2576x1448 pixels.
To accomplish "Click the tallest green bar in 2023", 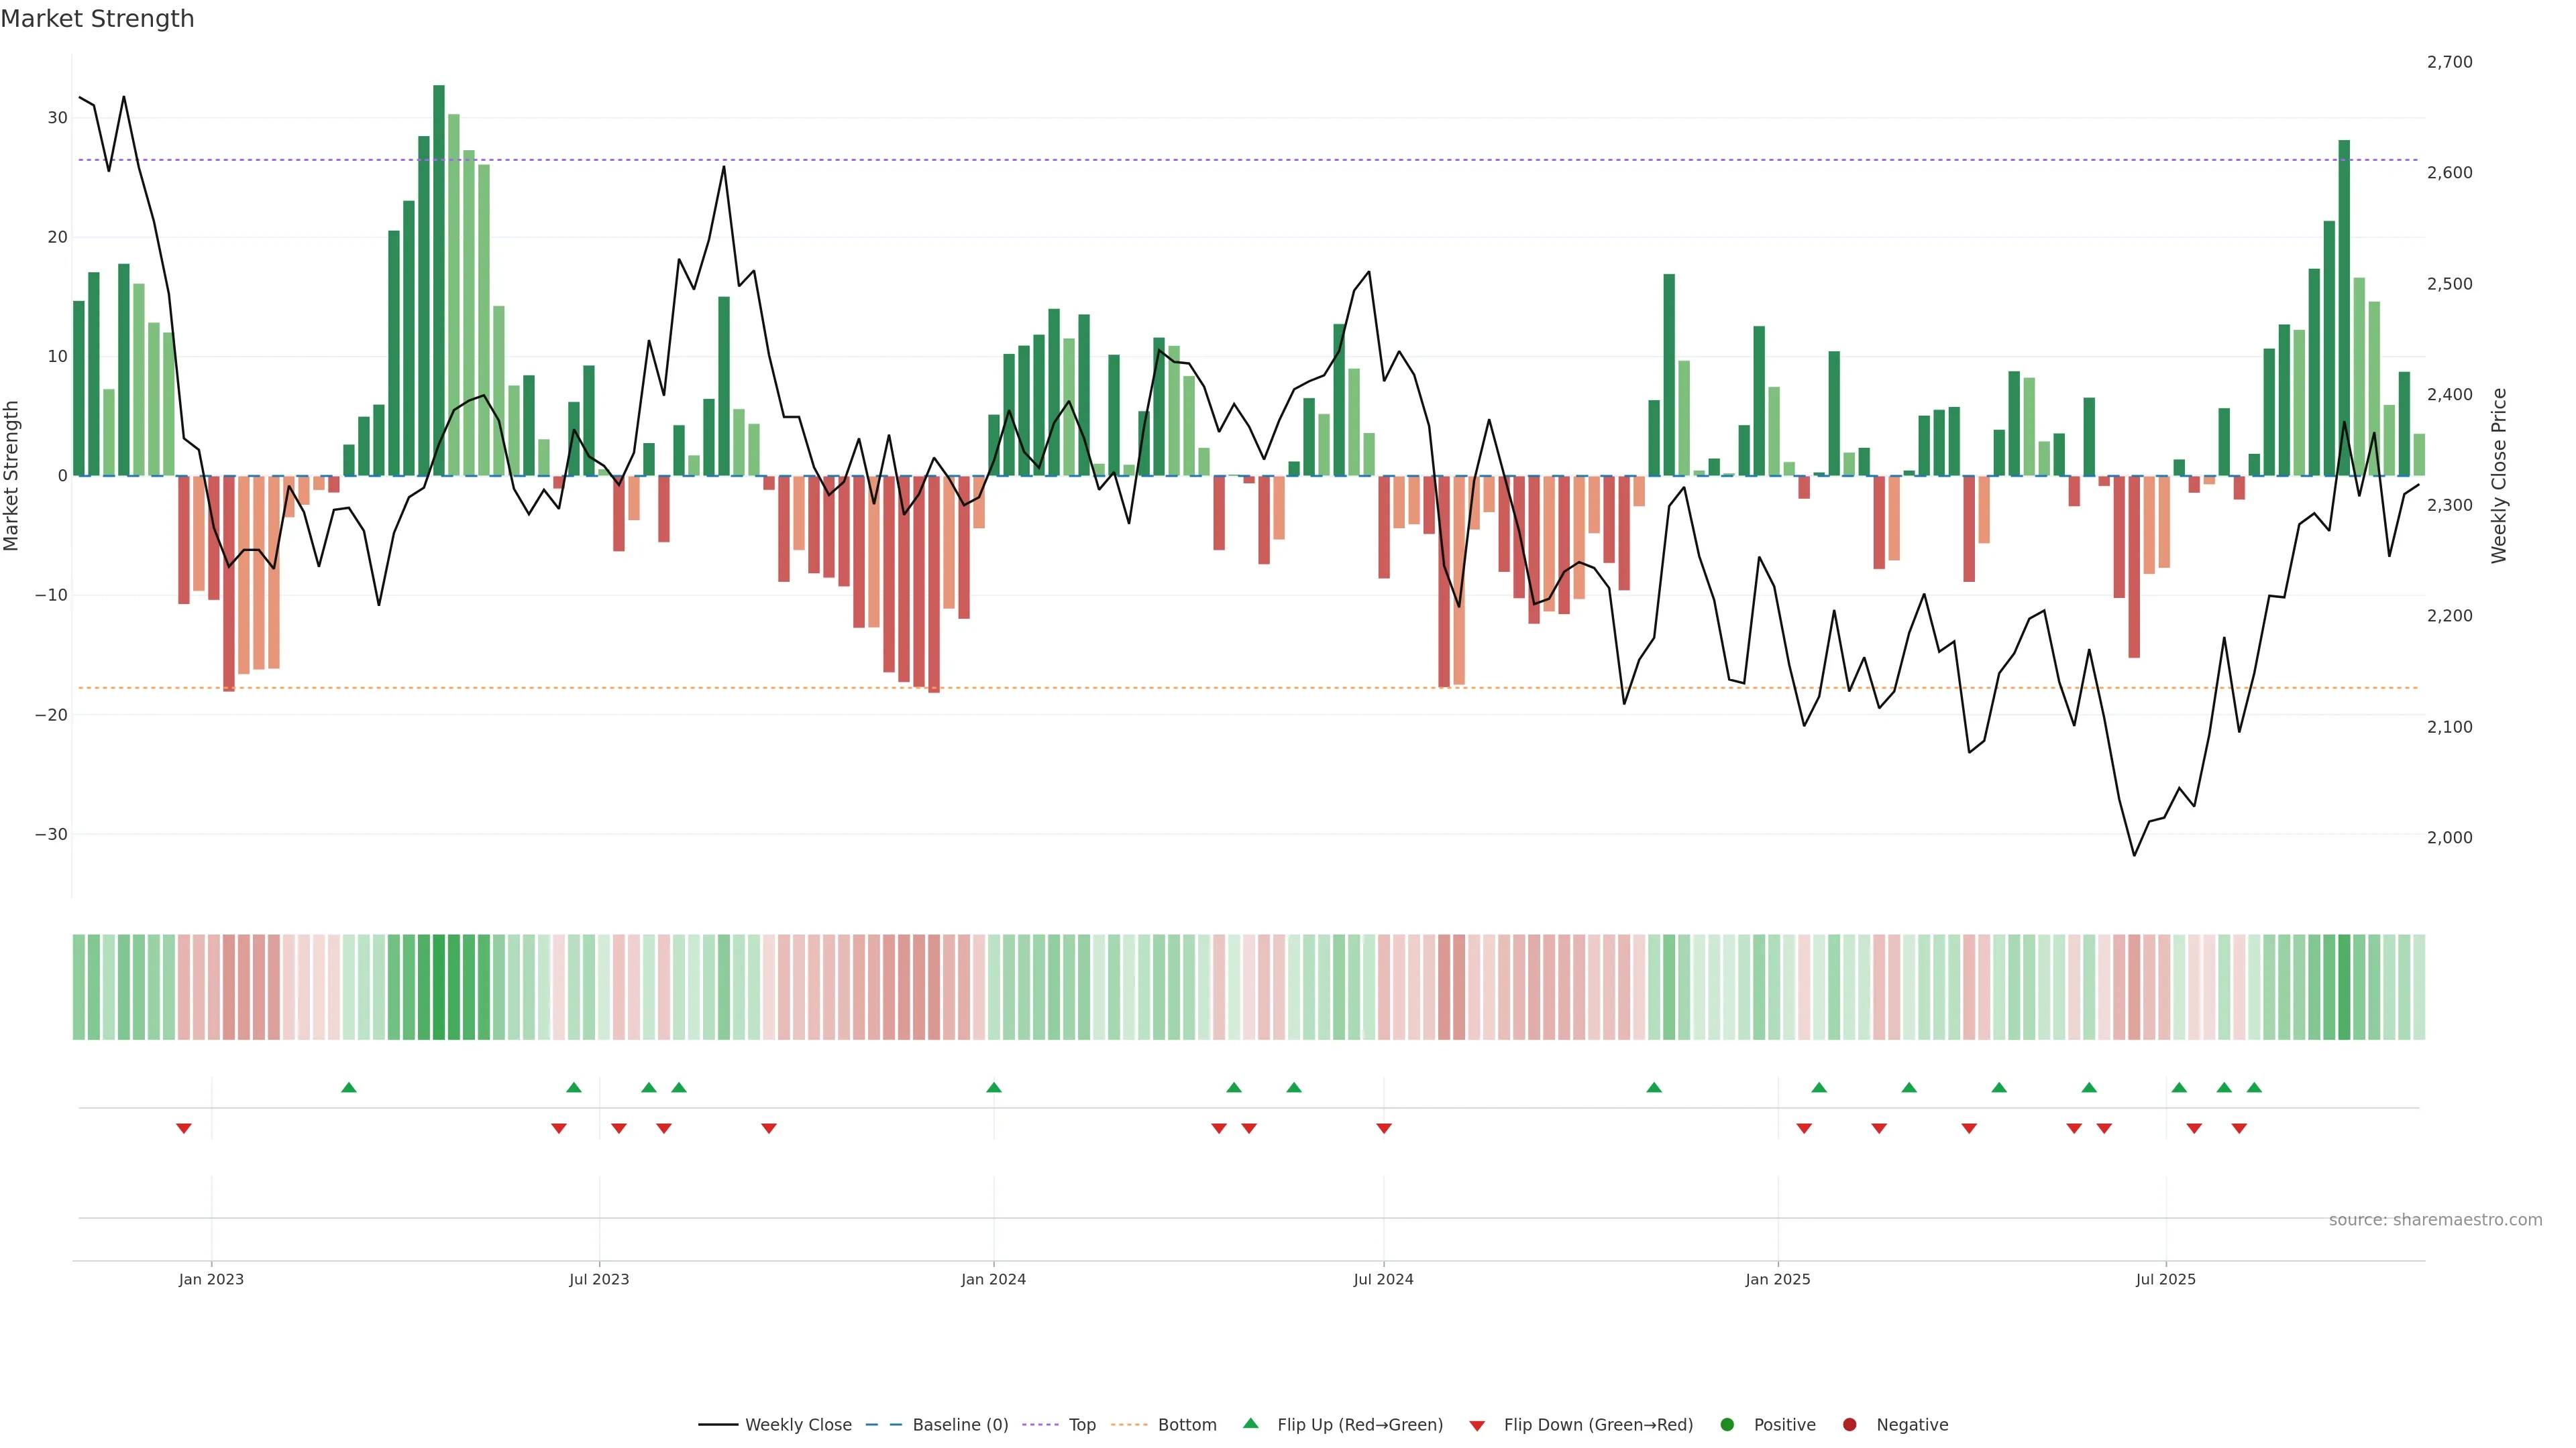I will click(439, 280).
